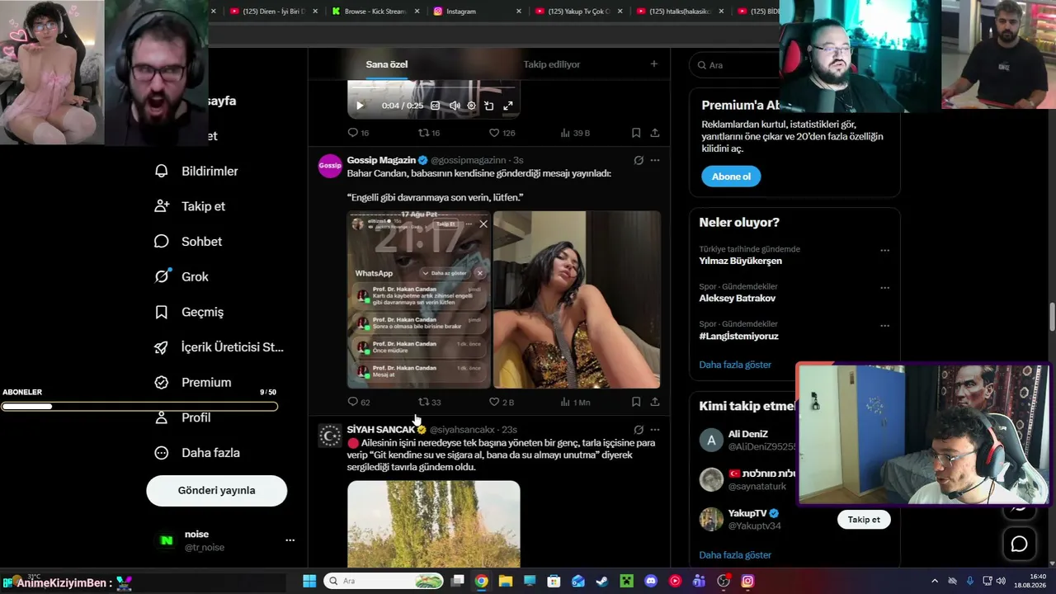Bookmark the top video post
The height and width of the screenshot is (594, 1056).
(x=636, y=133)
